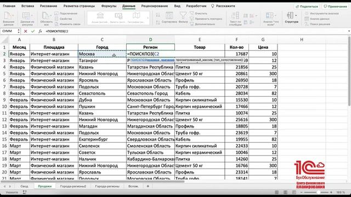Screen dimensions: 351x197
Task: Click Reapply filter (Применить повторно)
Action: [206, 19]
